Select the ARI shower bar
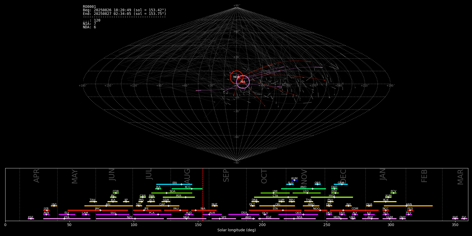 [x=109, y=206]
